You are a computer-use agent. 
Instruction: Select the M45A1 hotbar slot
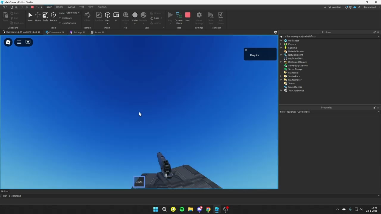click(139, 182)
